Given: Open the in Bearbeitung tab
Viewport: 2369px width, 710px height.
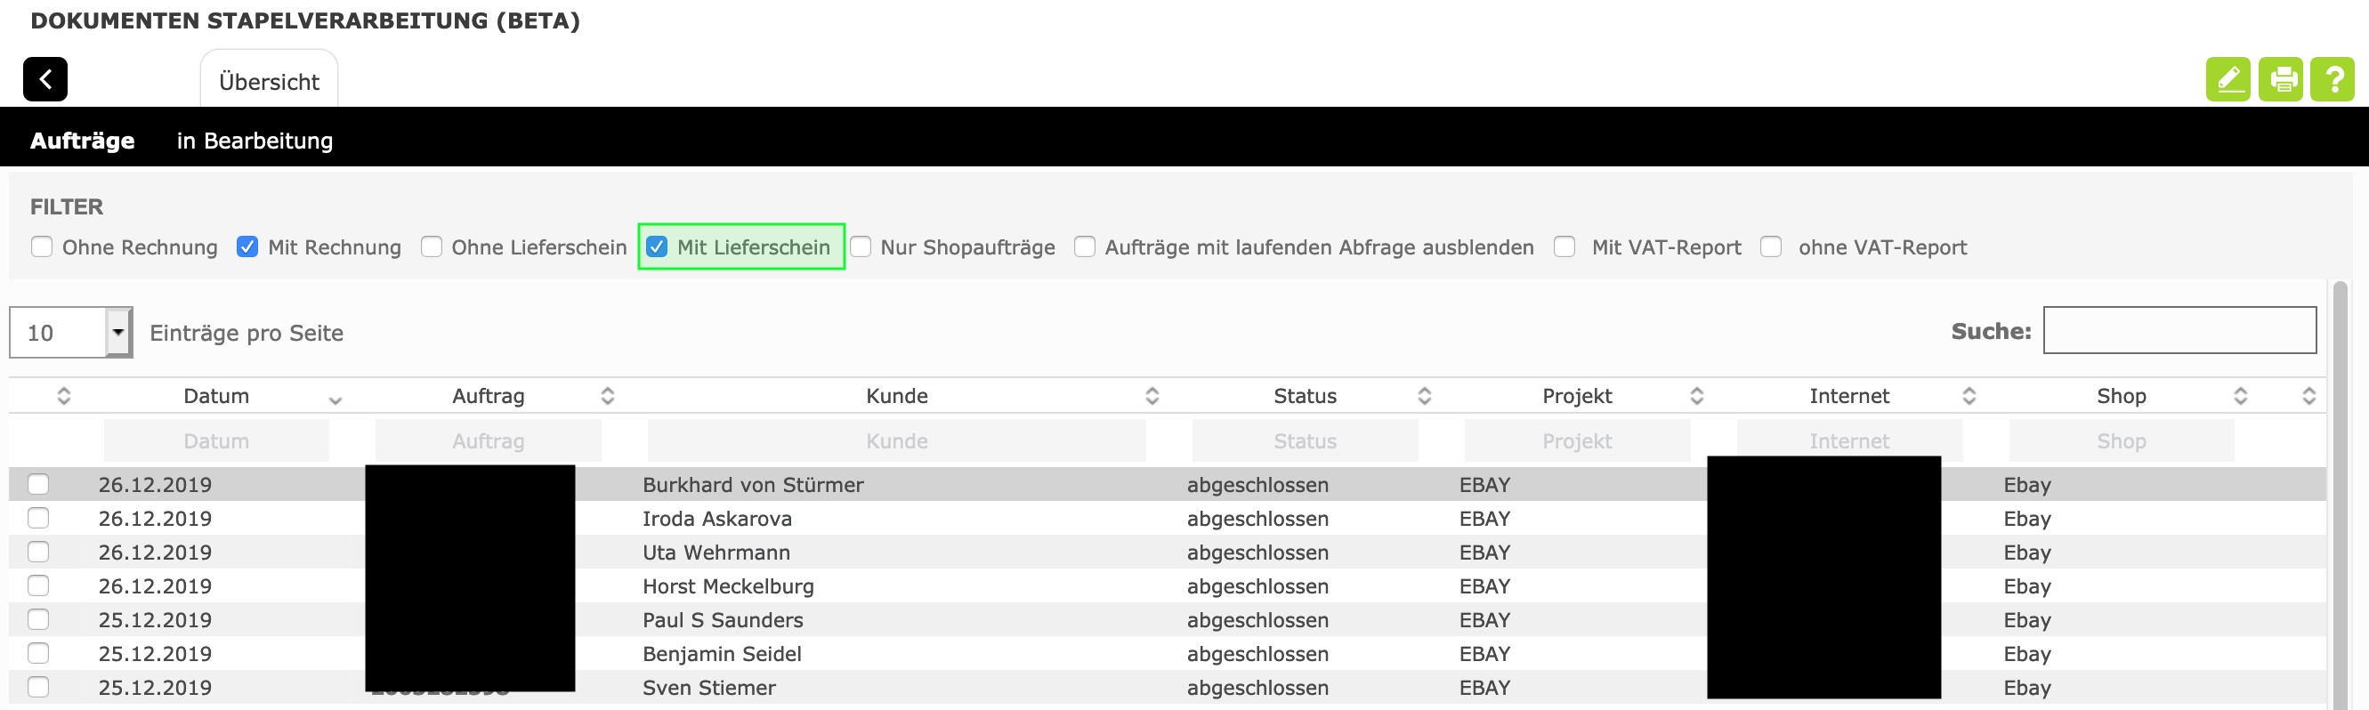Looking at the screenshot, I should (255, 141).
